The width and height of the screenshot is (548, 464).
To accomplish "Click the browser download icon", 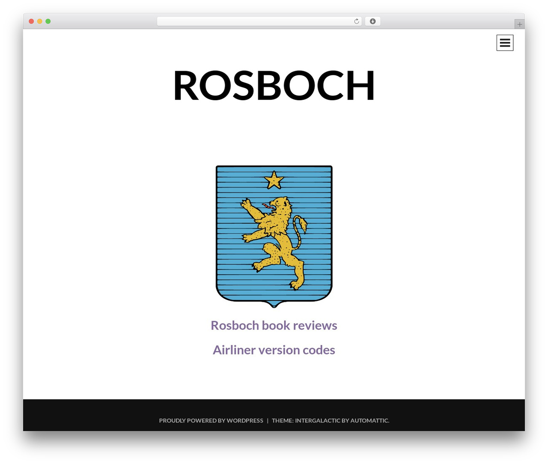I will click(372, 21).
